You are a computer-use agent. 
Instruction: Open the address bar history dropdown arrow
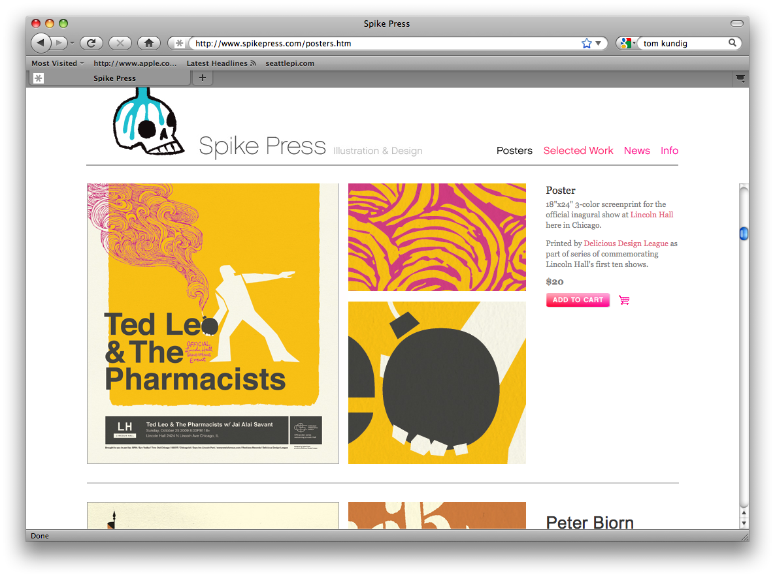coord(598,44)
